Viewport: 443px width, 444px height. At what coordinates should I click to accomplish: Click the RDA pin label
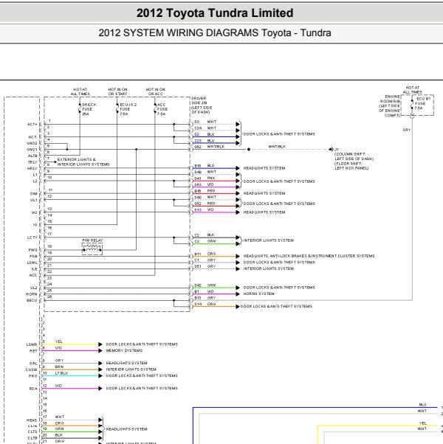point(33,389)
